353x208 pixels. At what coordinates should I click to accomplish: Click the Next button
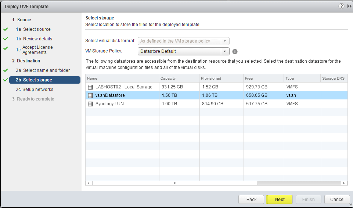click(x=280, y=200)
